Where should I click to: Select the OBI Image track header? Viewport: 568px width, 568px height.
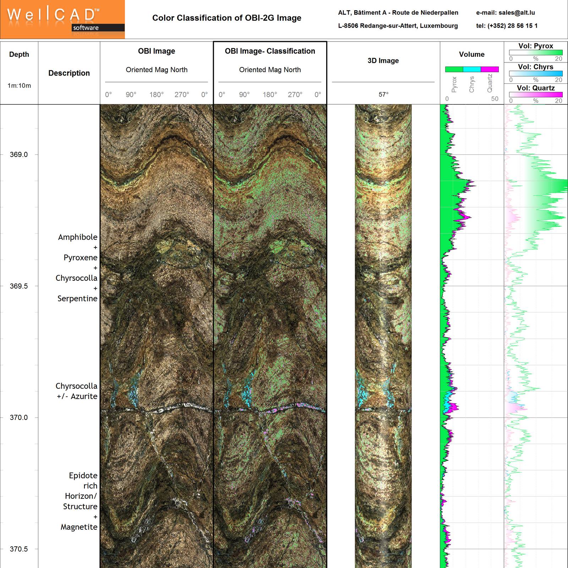tap(156, 51)
